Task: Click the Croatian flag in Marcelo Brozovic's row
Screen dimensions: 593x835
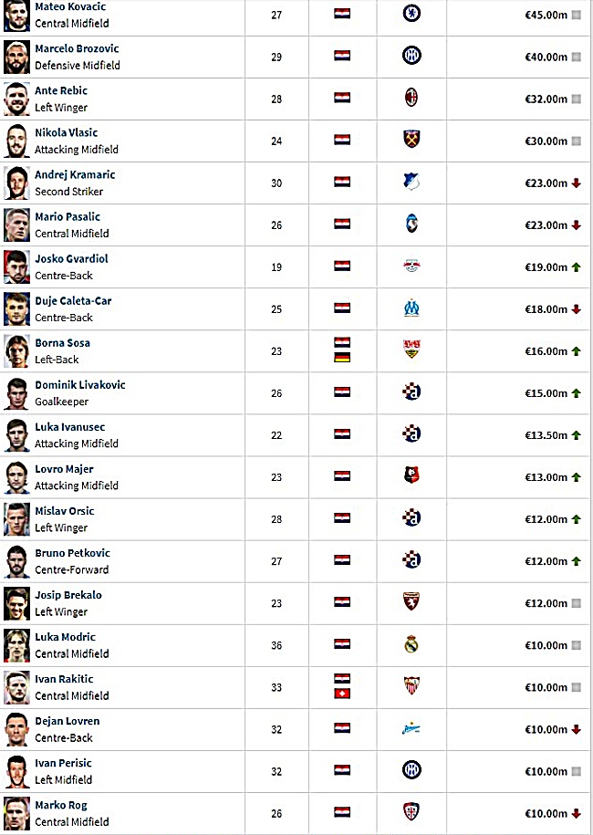Action: (342, 56)
